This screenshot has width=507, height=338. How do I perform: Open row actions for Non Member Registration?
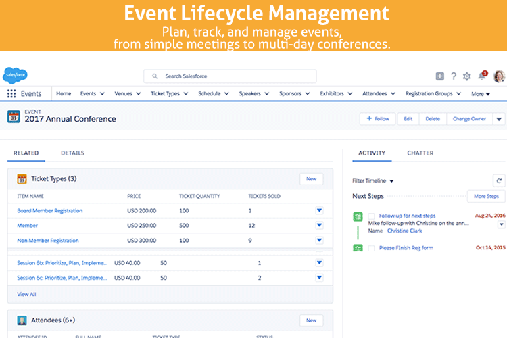coord(319,241)
